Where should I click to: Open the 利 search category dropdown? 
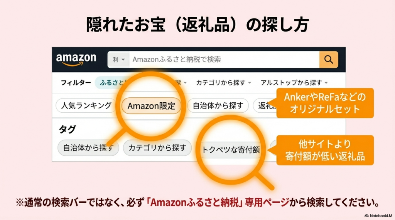coord(119,60)
